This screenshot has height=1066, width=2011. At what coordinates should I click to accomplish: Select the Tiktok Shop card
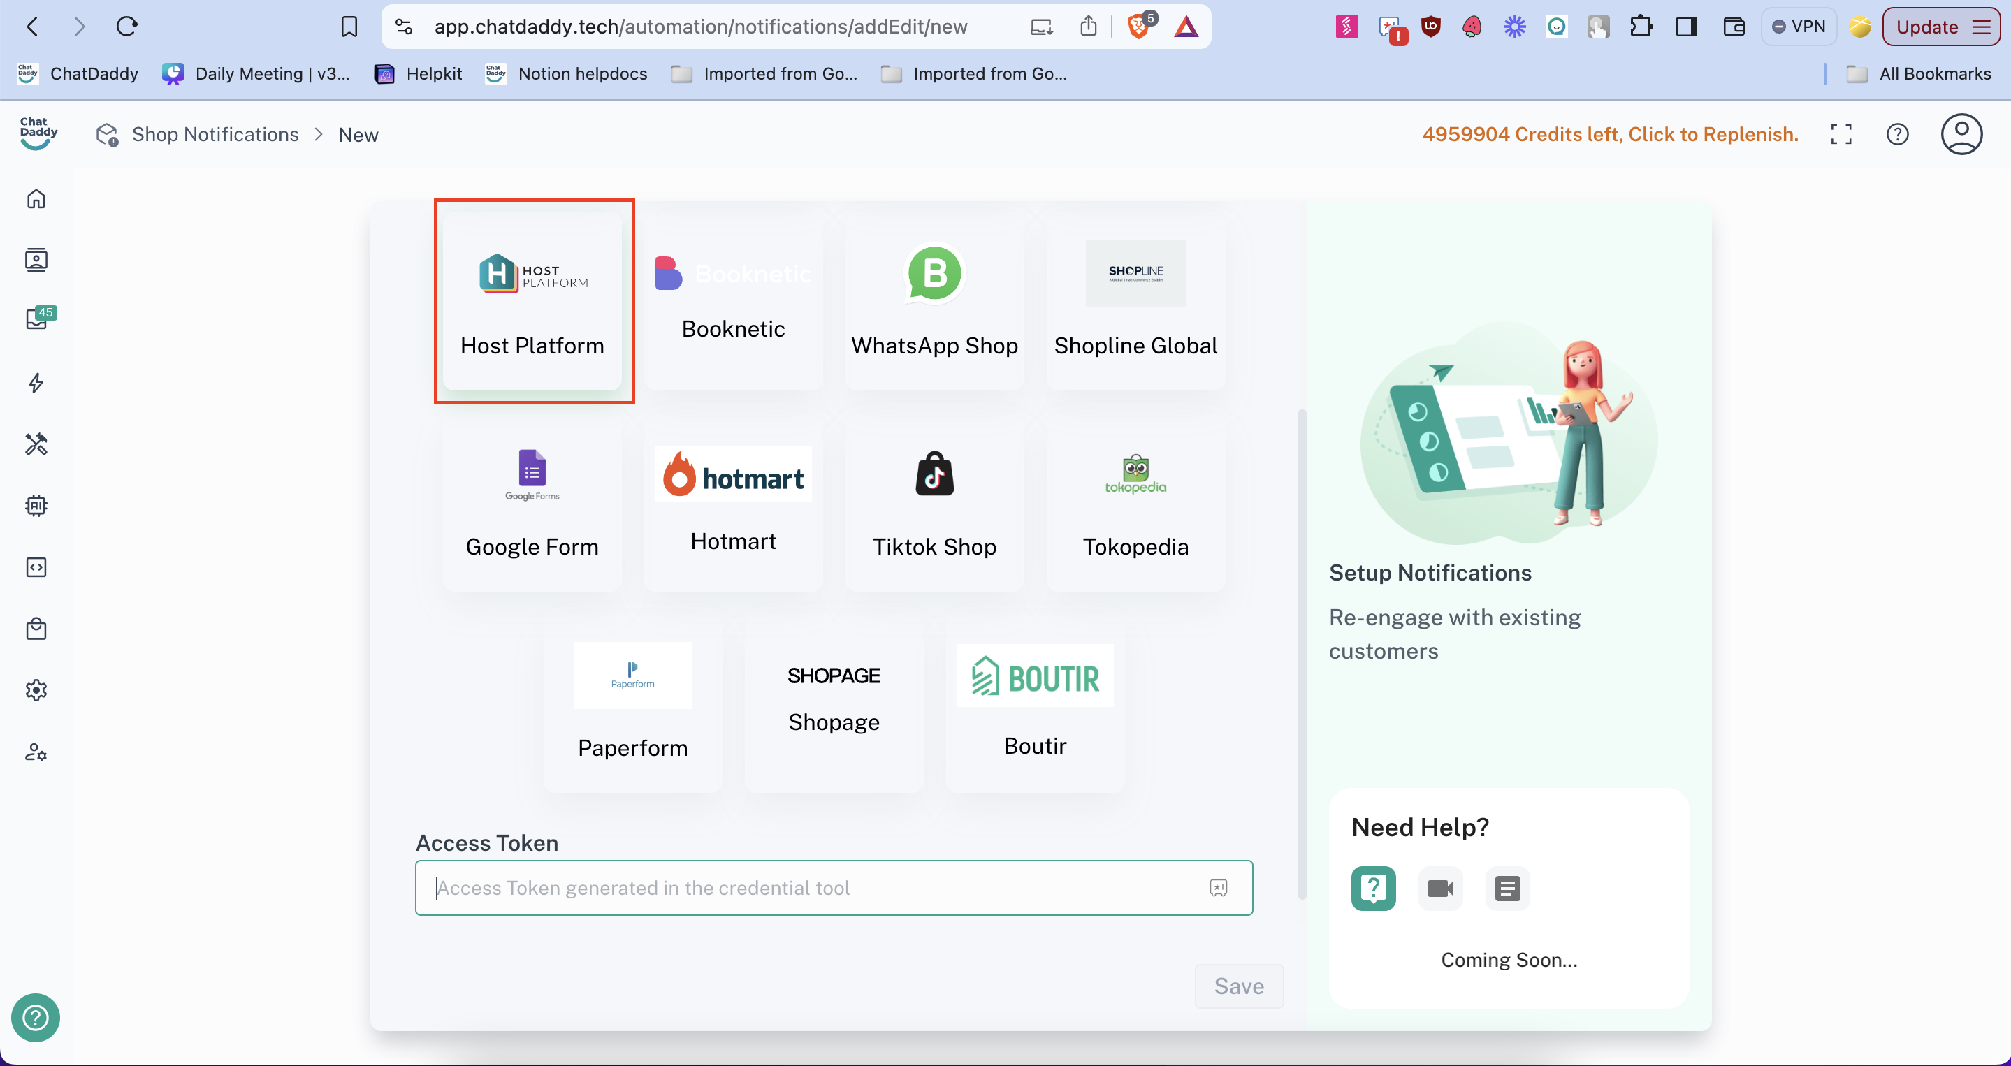[x=934, y=502]
